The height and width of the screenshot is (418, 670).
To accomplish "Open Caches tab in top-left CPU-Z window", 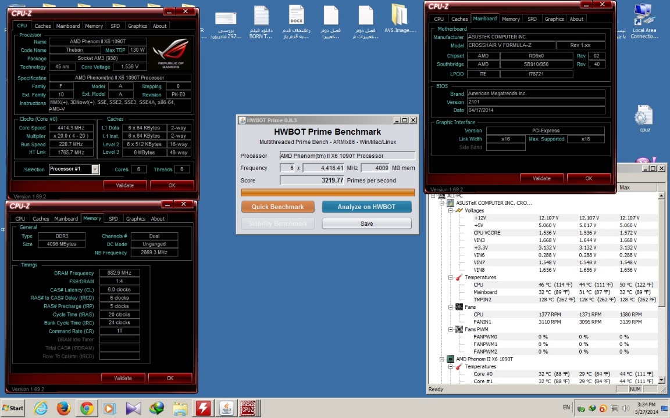I will coord(42,26).
